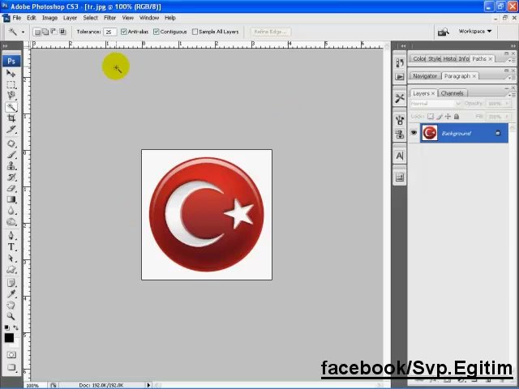Choose Add to selection mode button

[45, 32]
